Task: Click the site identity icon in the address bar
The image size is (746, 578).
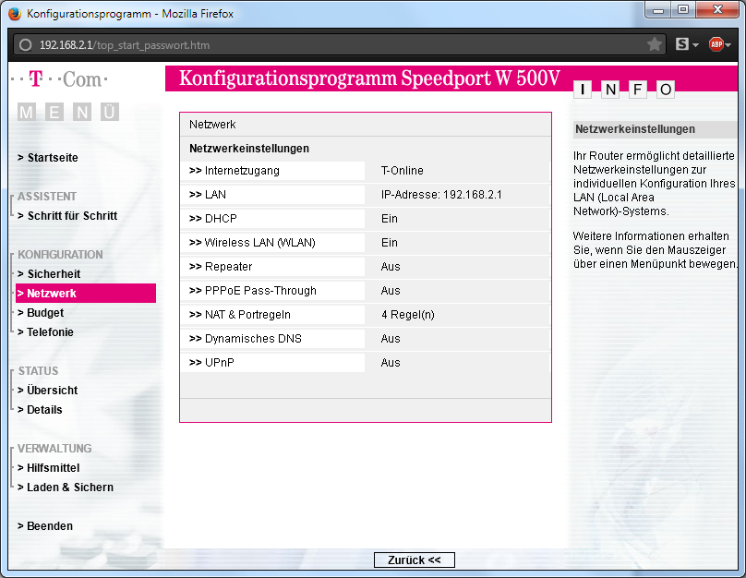Action: (x=25, y=44)
